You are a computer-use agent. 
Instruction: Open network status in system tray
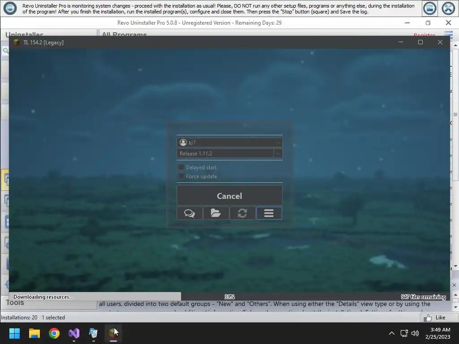404,333
